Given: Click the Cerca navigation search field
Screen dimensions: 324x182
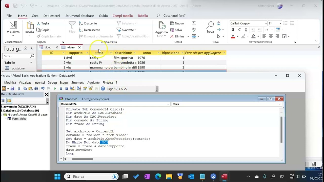Looking at the screenshot, I should pos(19,56).
